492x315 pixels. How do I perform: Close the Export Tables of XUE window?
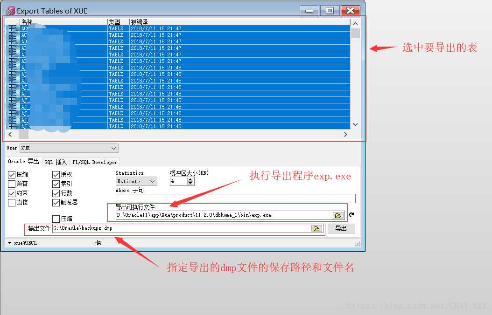351,11
